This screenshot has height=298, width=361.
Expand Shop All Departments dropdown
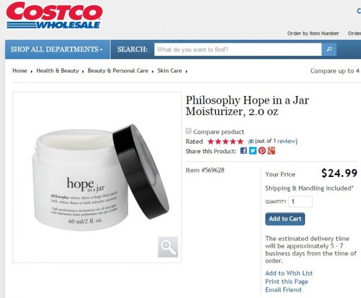click(x=57, y=49)
